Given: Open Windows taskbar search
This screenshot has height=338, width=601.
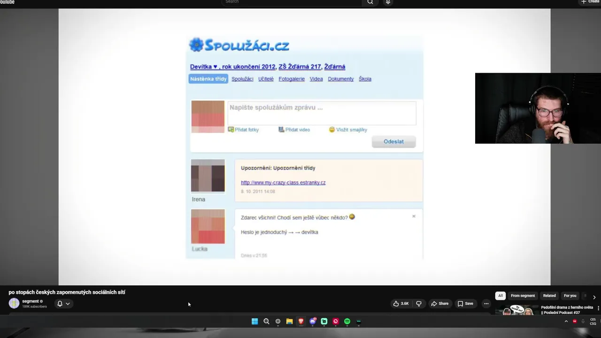Looking at the screenshot, I should tap(266, 322).
